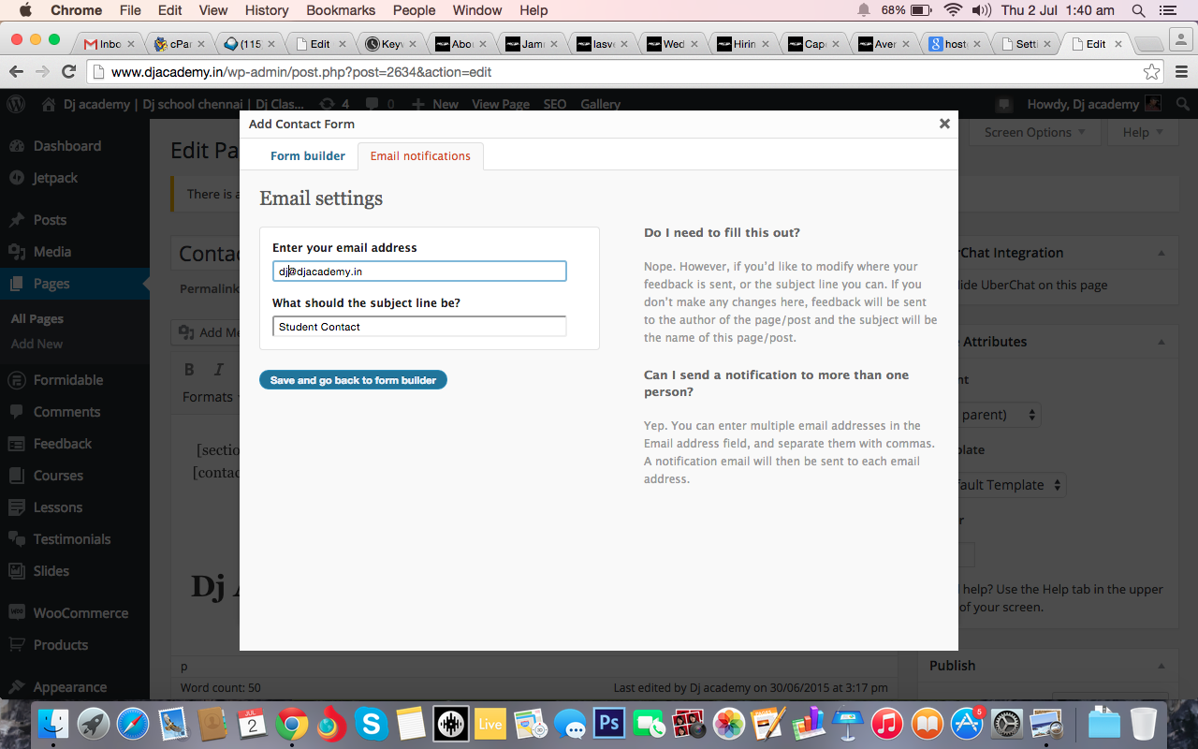
Task: Switch to the Settings browser tab
Action: pyautogui.click(x=1027, y=44)
